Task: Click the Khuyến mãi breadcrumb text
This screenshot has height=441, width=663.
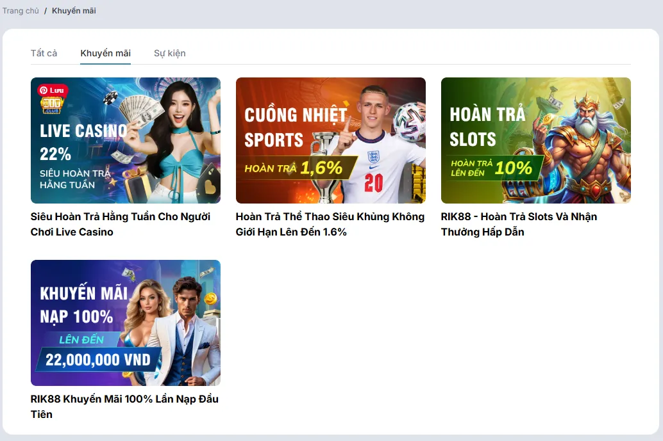Action: (74, 10)
